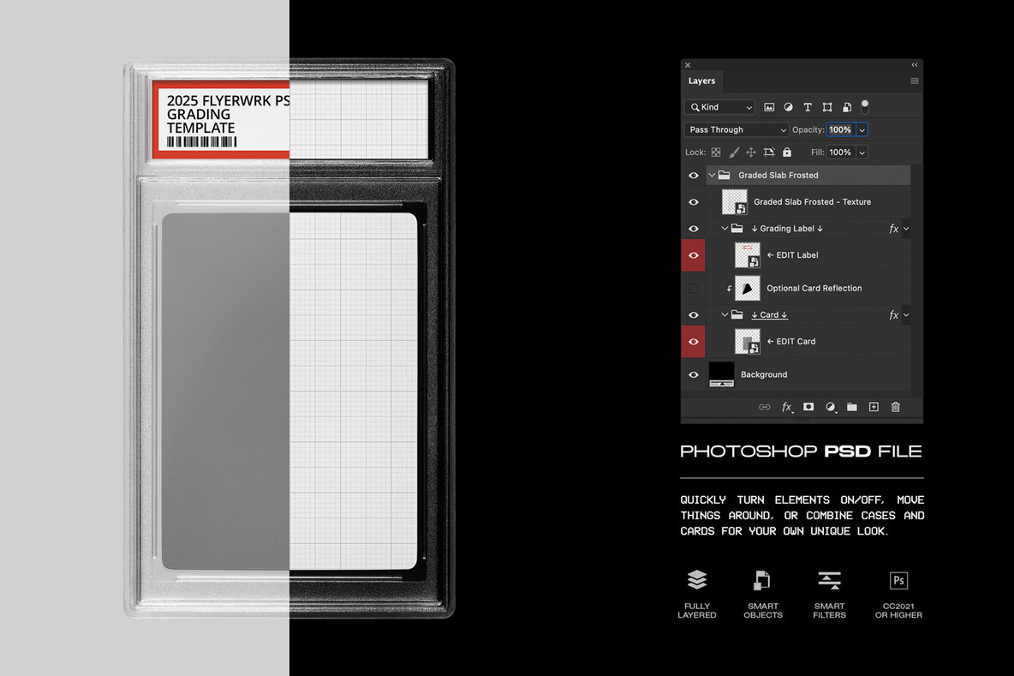Hide the Background layer
This screenshot has height=676, width=1014.
(693, 374)
